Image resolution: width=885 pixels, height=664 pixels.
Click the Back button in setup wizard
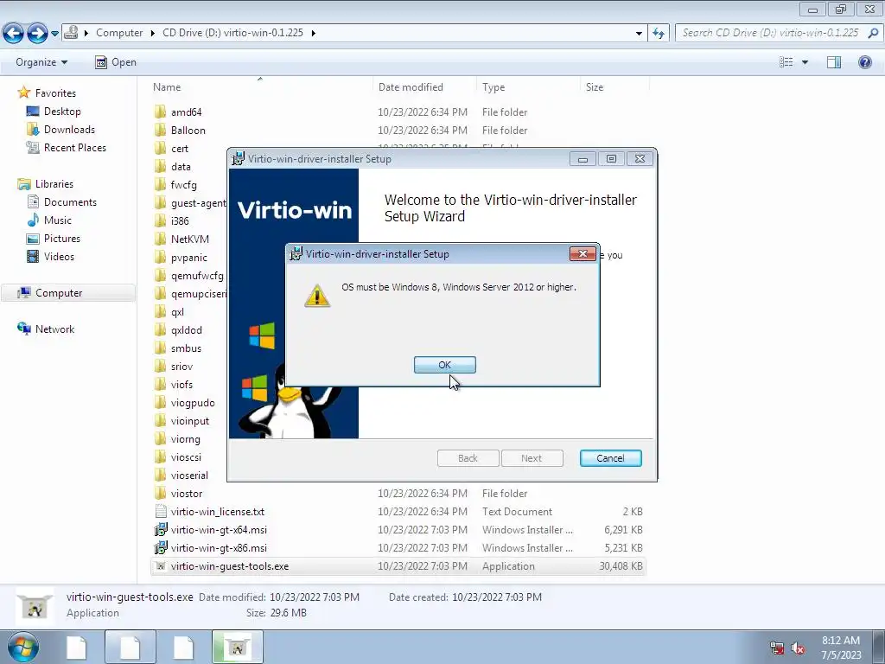(468, 458)
